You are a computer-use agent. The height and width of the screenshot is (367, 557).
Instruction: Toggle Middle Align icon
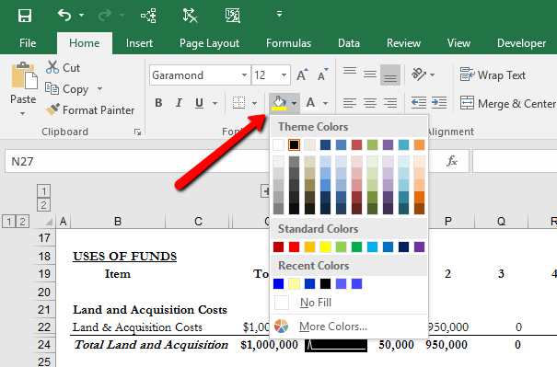pyautogui.click(x=370, y=75)
